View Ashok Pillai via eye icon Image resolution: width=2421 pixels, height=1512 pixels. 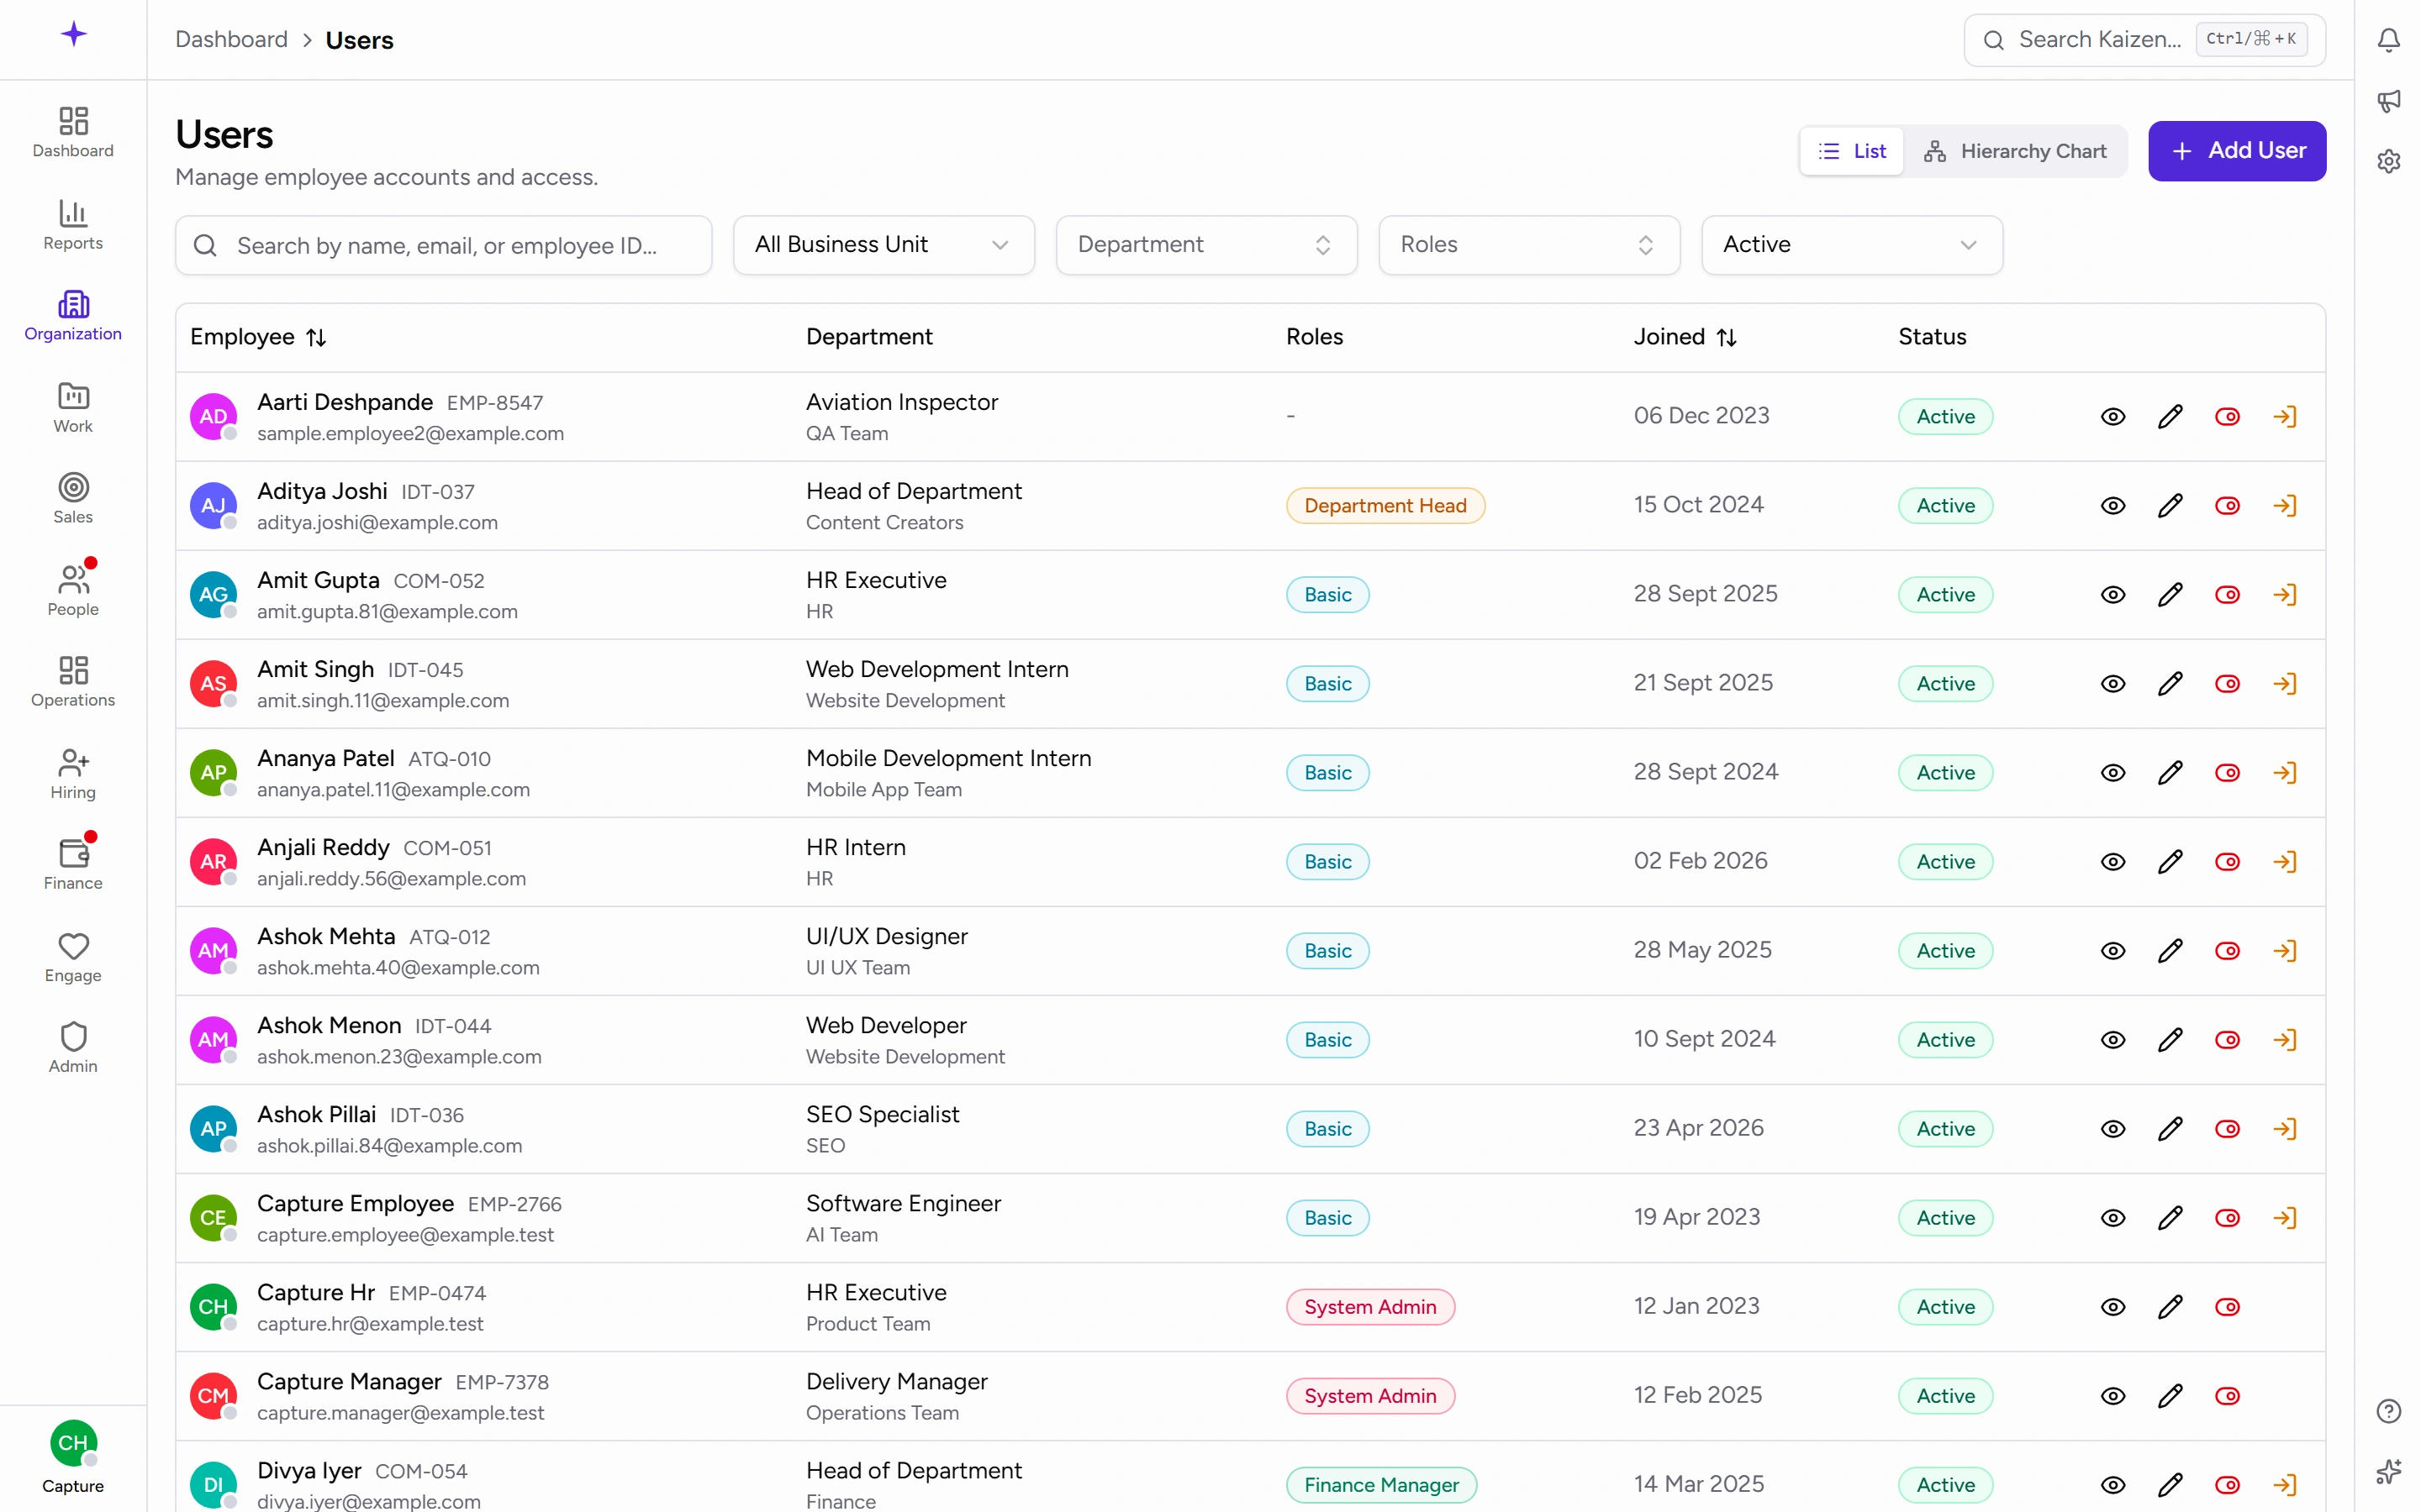(x=2112, y=1129)
